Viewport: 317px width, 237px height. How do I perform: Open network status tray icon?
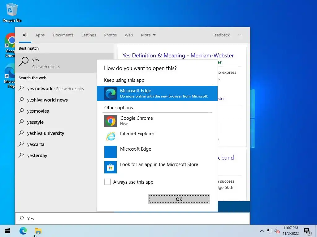(270, 231)
